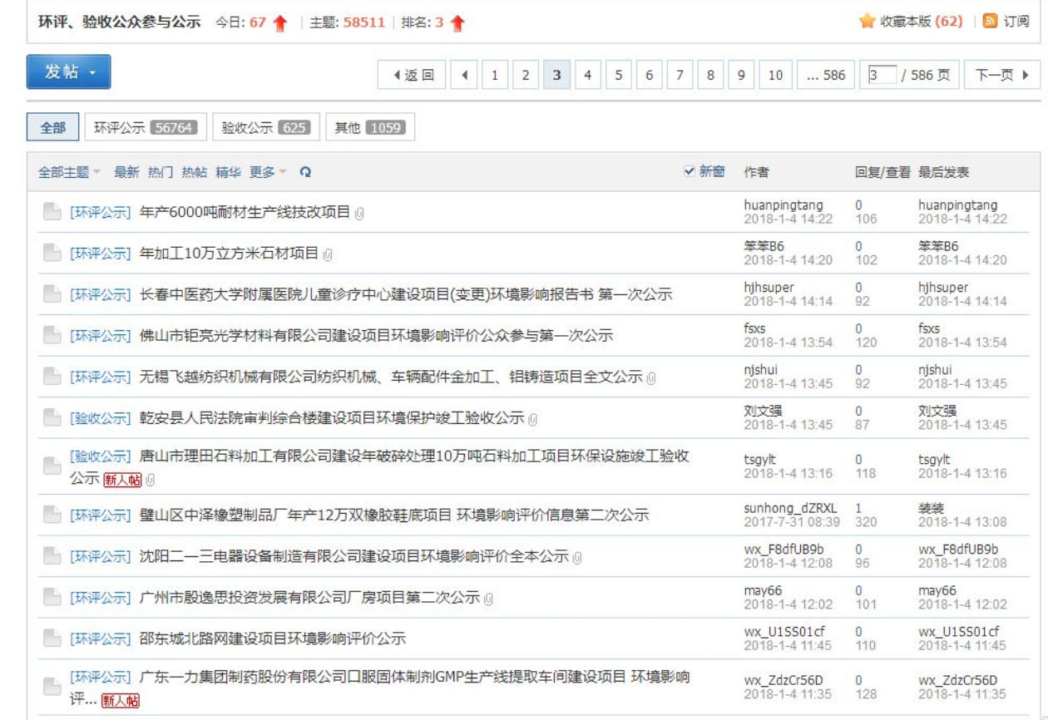
Task: Click the star icon to favorite this forum
Action: (x=867, y=21)
